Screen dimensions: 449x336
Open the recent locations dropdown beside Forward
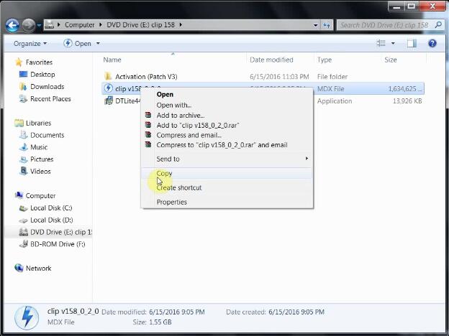pos(39,25)
